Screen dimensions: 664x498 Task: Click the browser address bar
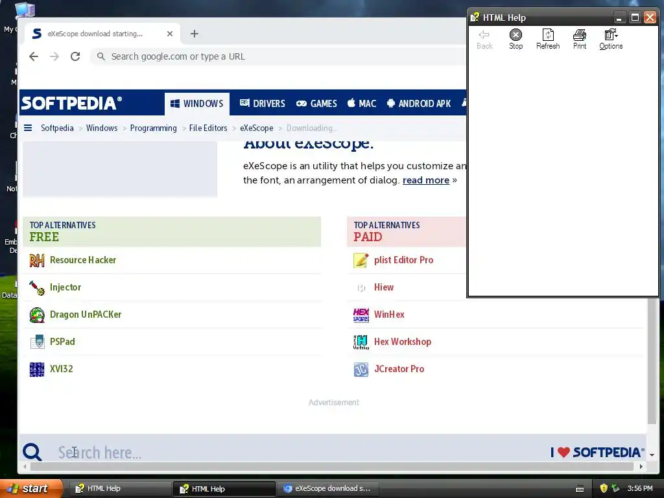click(x=279, y=56)
